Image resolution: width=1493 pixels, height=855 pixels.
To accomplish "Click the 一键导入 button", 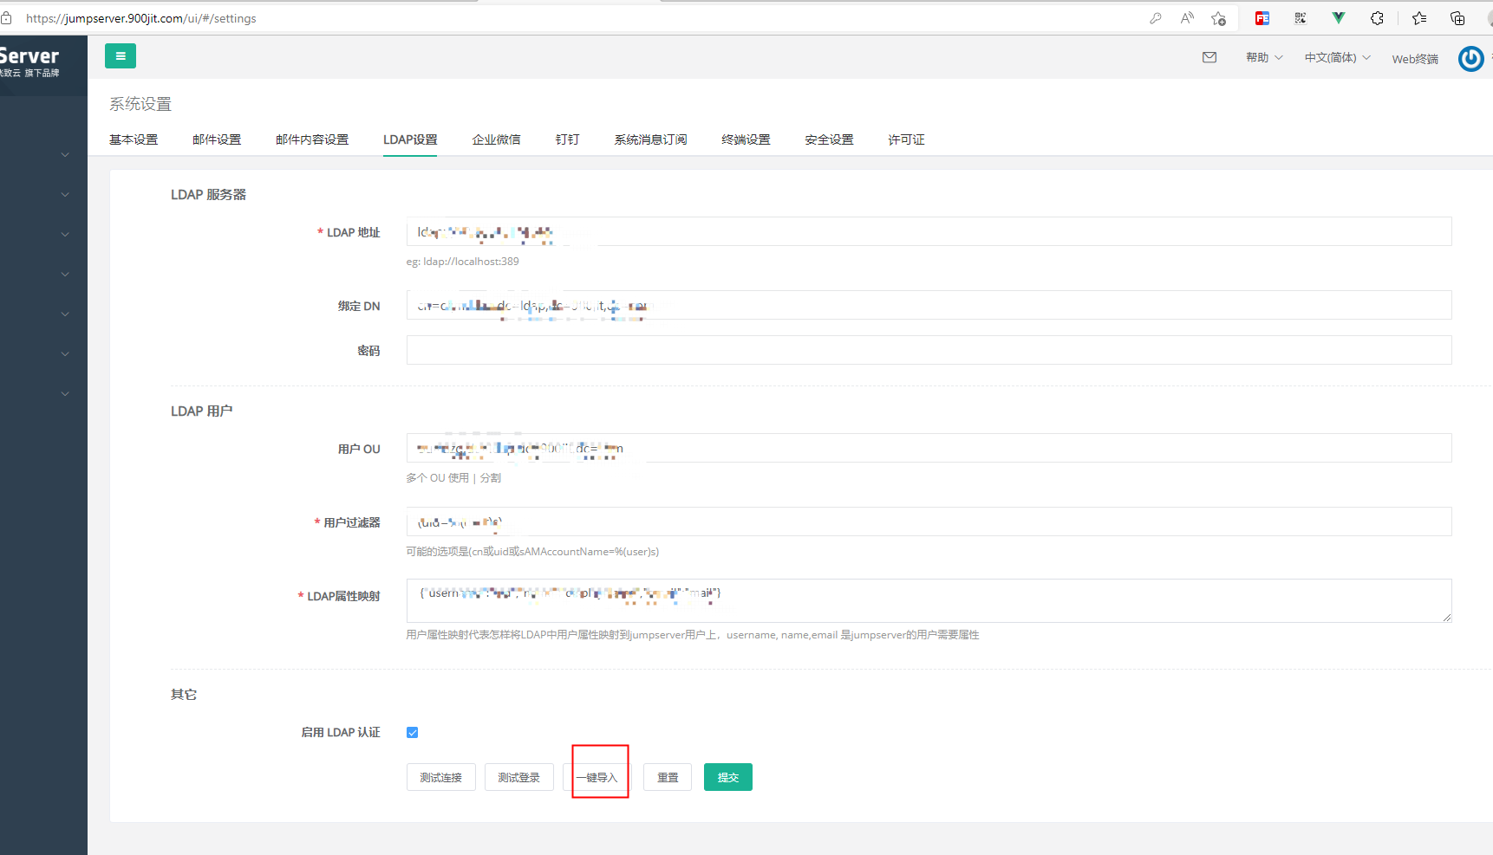I will tap(597, 778).
